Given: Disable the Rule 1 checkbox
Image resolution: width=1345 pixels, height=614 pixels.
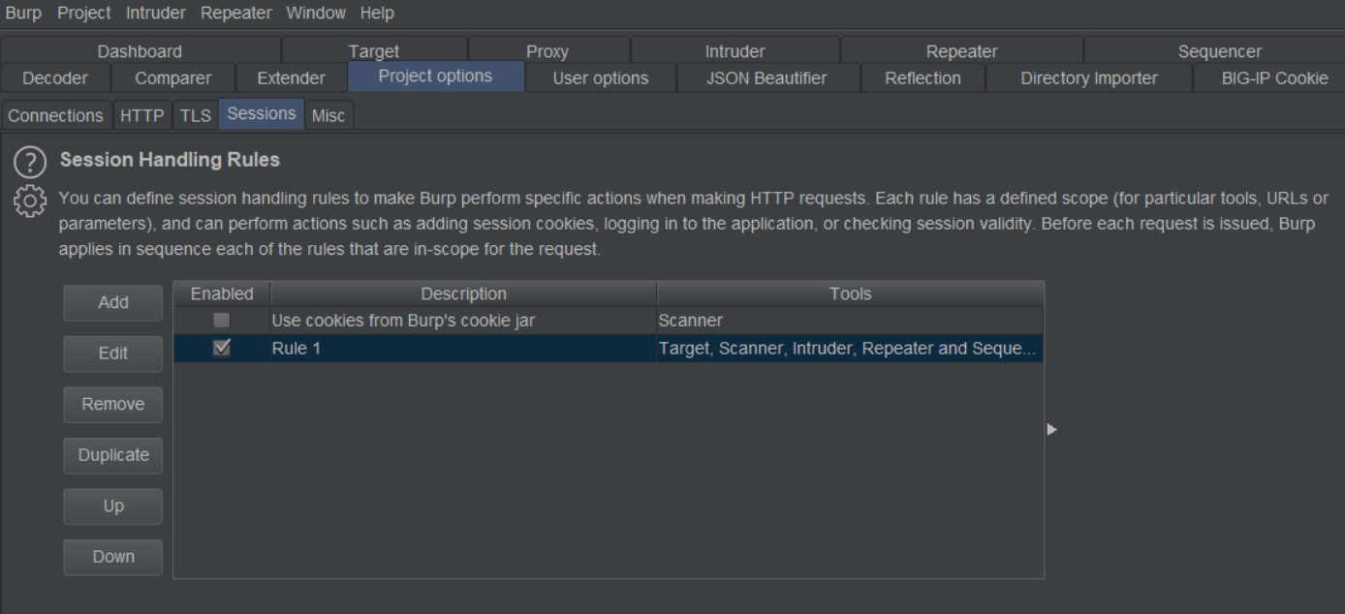Looking at the screenshot, I should tap(222, 349).
